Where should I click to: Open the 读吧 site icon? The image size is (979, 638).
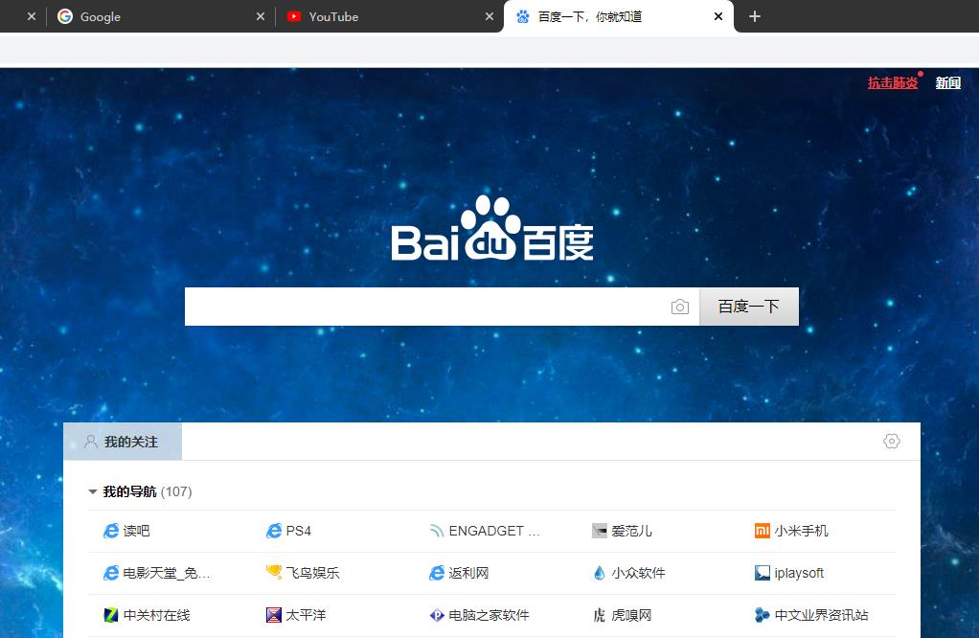[x=111, y=531]
